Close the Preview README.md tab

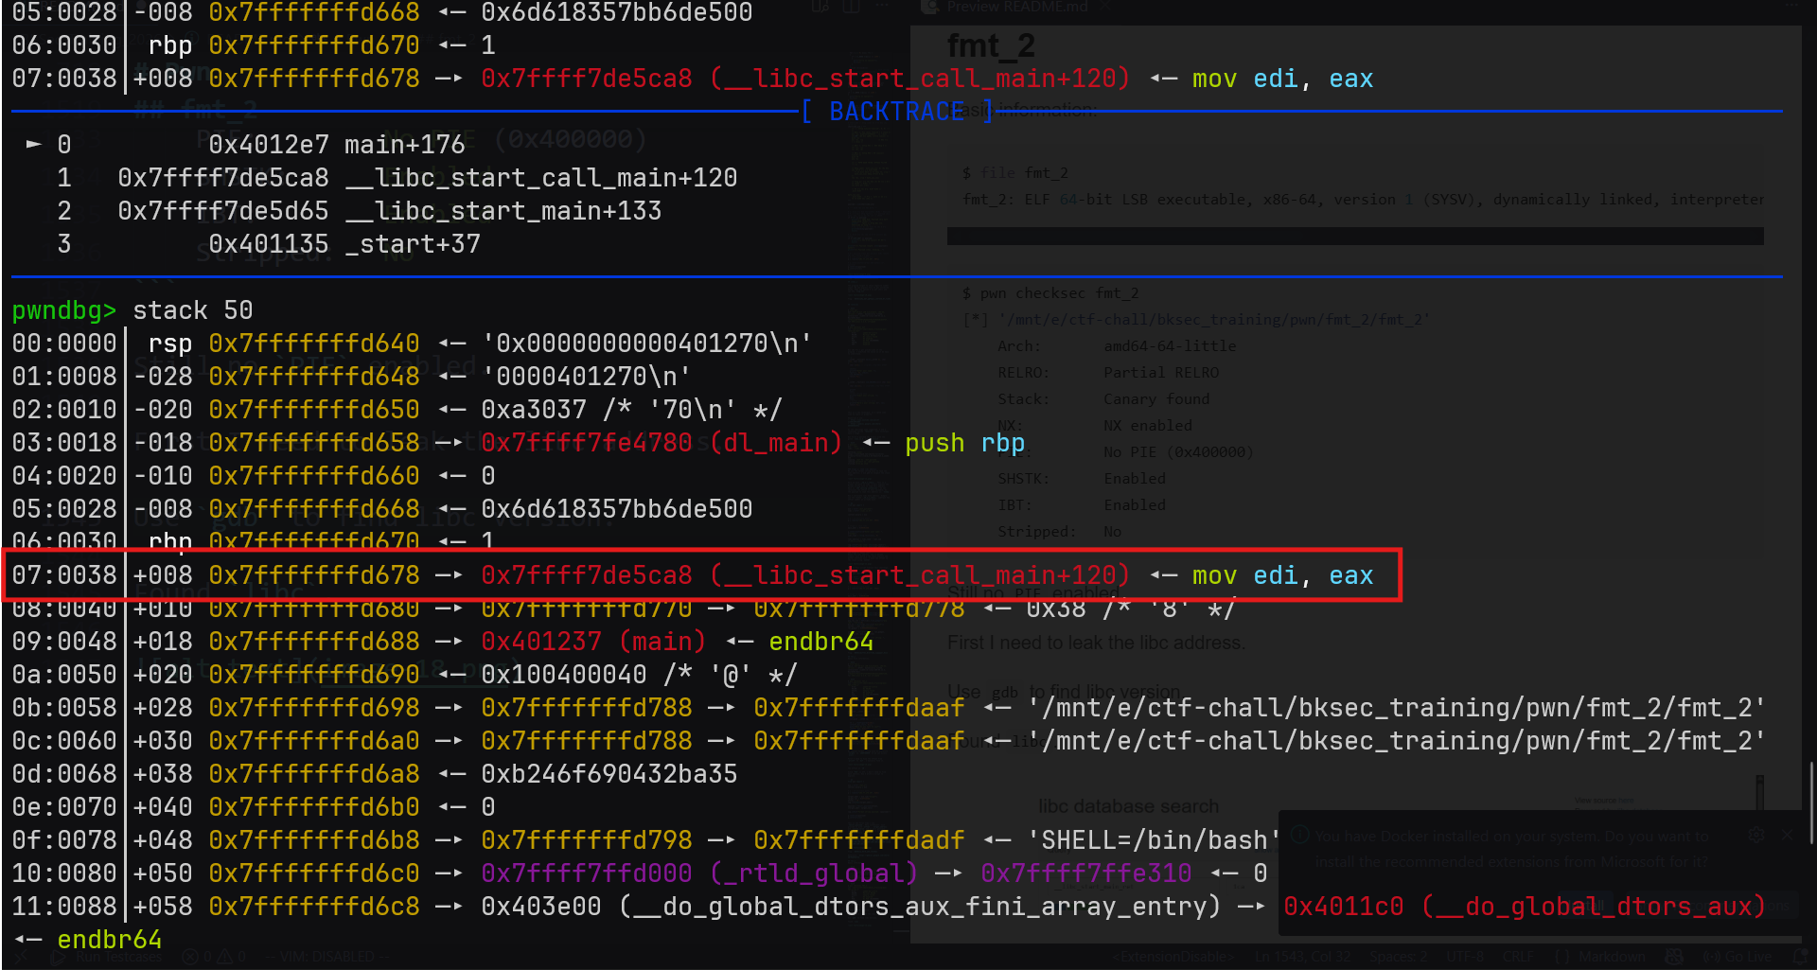click(1104, 7)
